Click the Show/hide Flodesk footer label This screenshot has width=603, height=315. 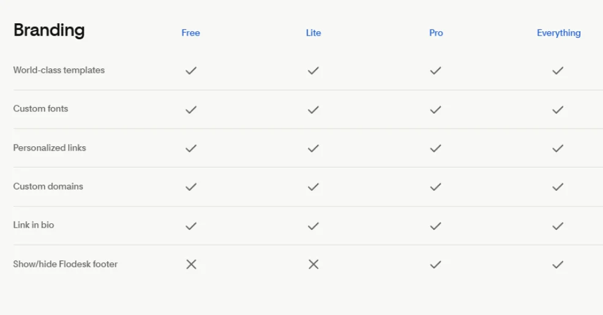click(x=66, y=264)
